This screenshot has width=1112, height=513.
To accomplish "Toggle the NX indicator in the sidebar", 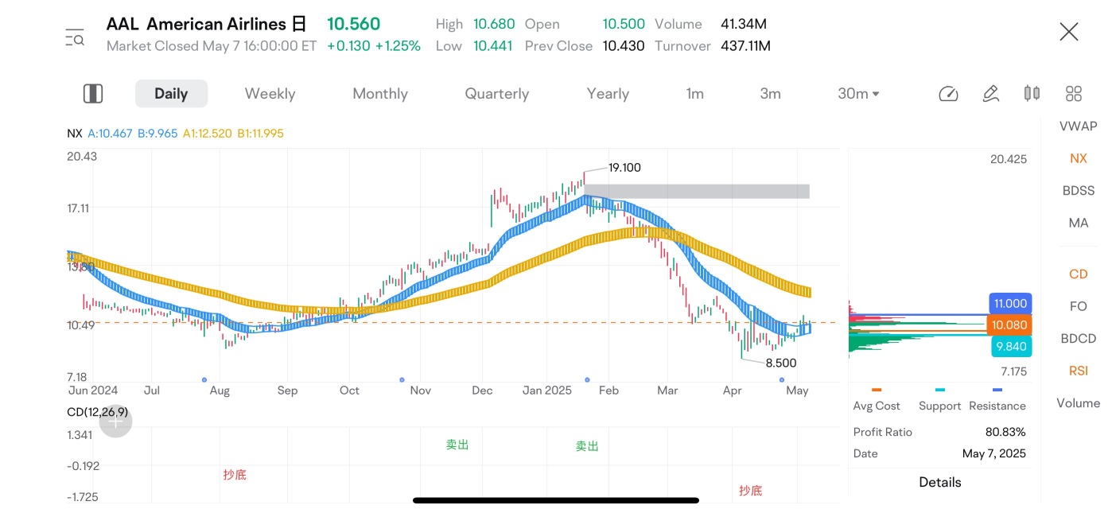I will click(x=1079, y=158).
